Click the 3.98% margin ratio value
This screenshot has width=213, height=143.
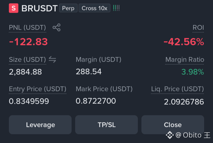193,72
